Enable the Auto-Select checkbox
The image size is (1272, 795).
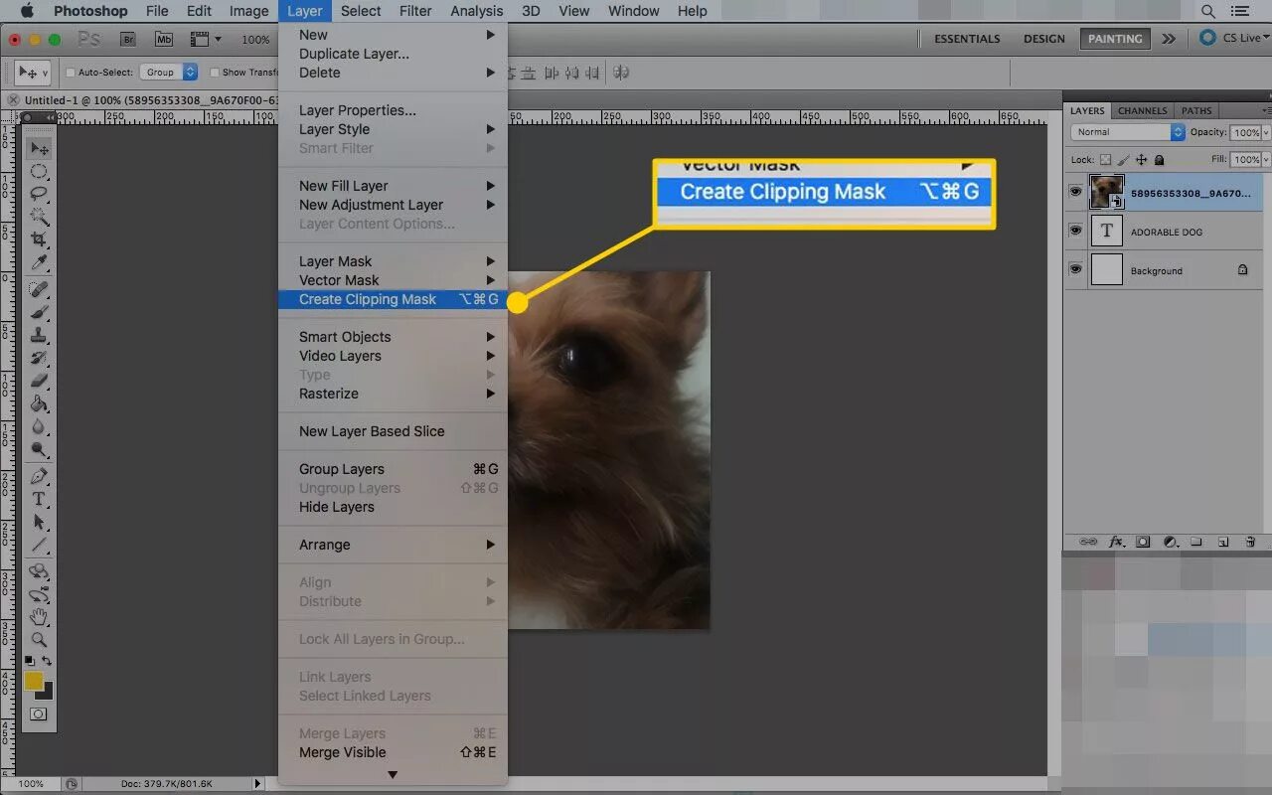(x=71, y=73)
